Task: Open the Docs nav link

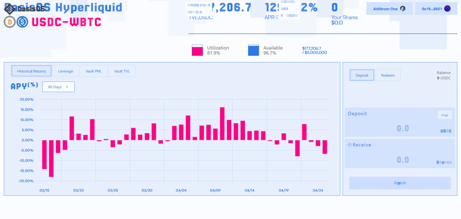Action: 285,9
